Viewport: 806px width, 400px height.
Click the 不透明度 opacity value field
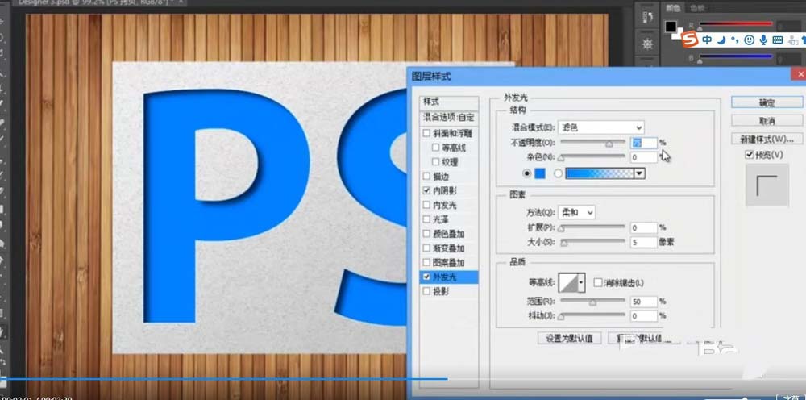pos(644,143)
